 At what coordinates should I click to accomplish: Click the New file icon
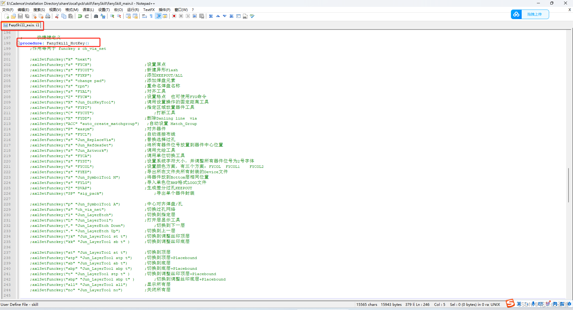(x=7, y=16)
